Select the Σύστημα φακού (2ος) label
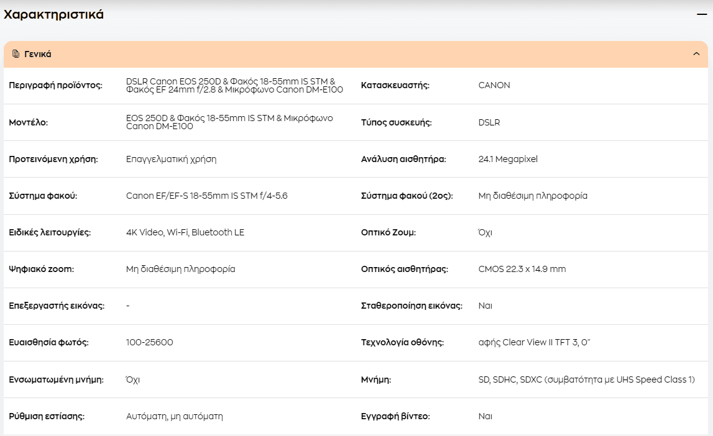The height and width of the screenshot is (436, 713). coord(407,196)
